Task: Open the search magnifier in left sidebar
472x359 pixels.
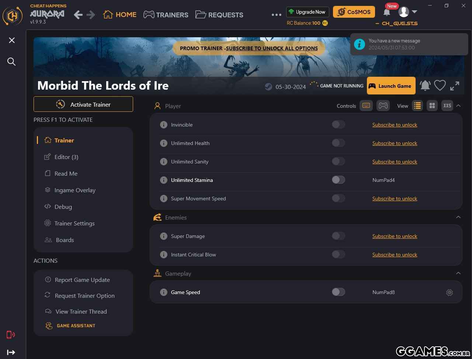Action: pos(11,62)
